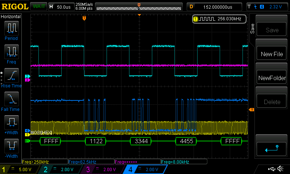Click the trigger level 2.32 V readout
The image size is (290, 174).
pyautogui.click(x=275, y=7)
